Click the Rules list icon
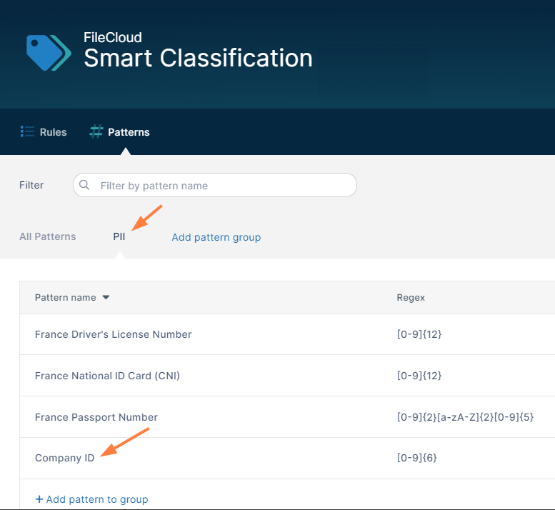This screenshot has height=510, width=555. (27, 131)
